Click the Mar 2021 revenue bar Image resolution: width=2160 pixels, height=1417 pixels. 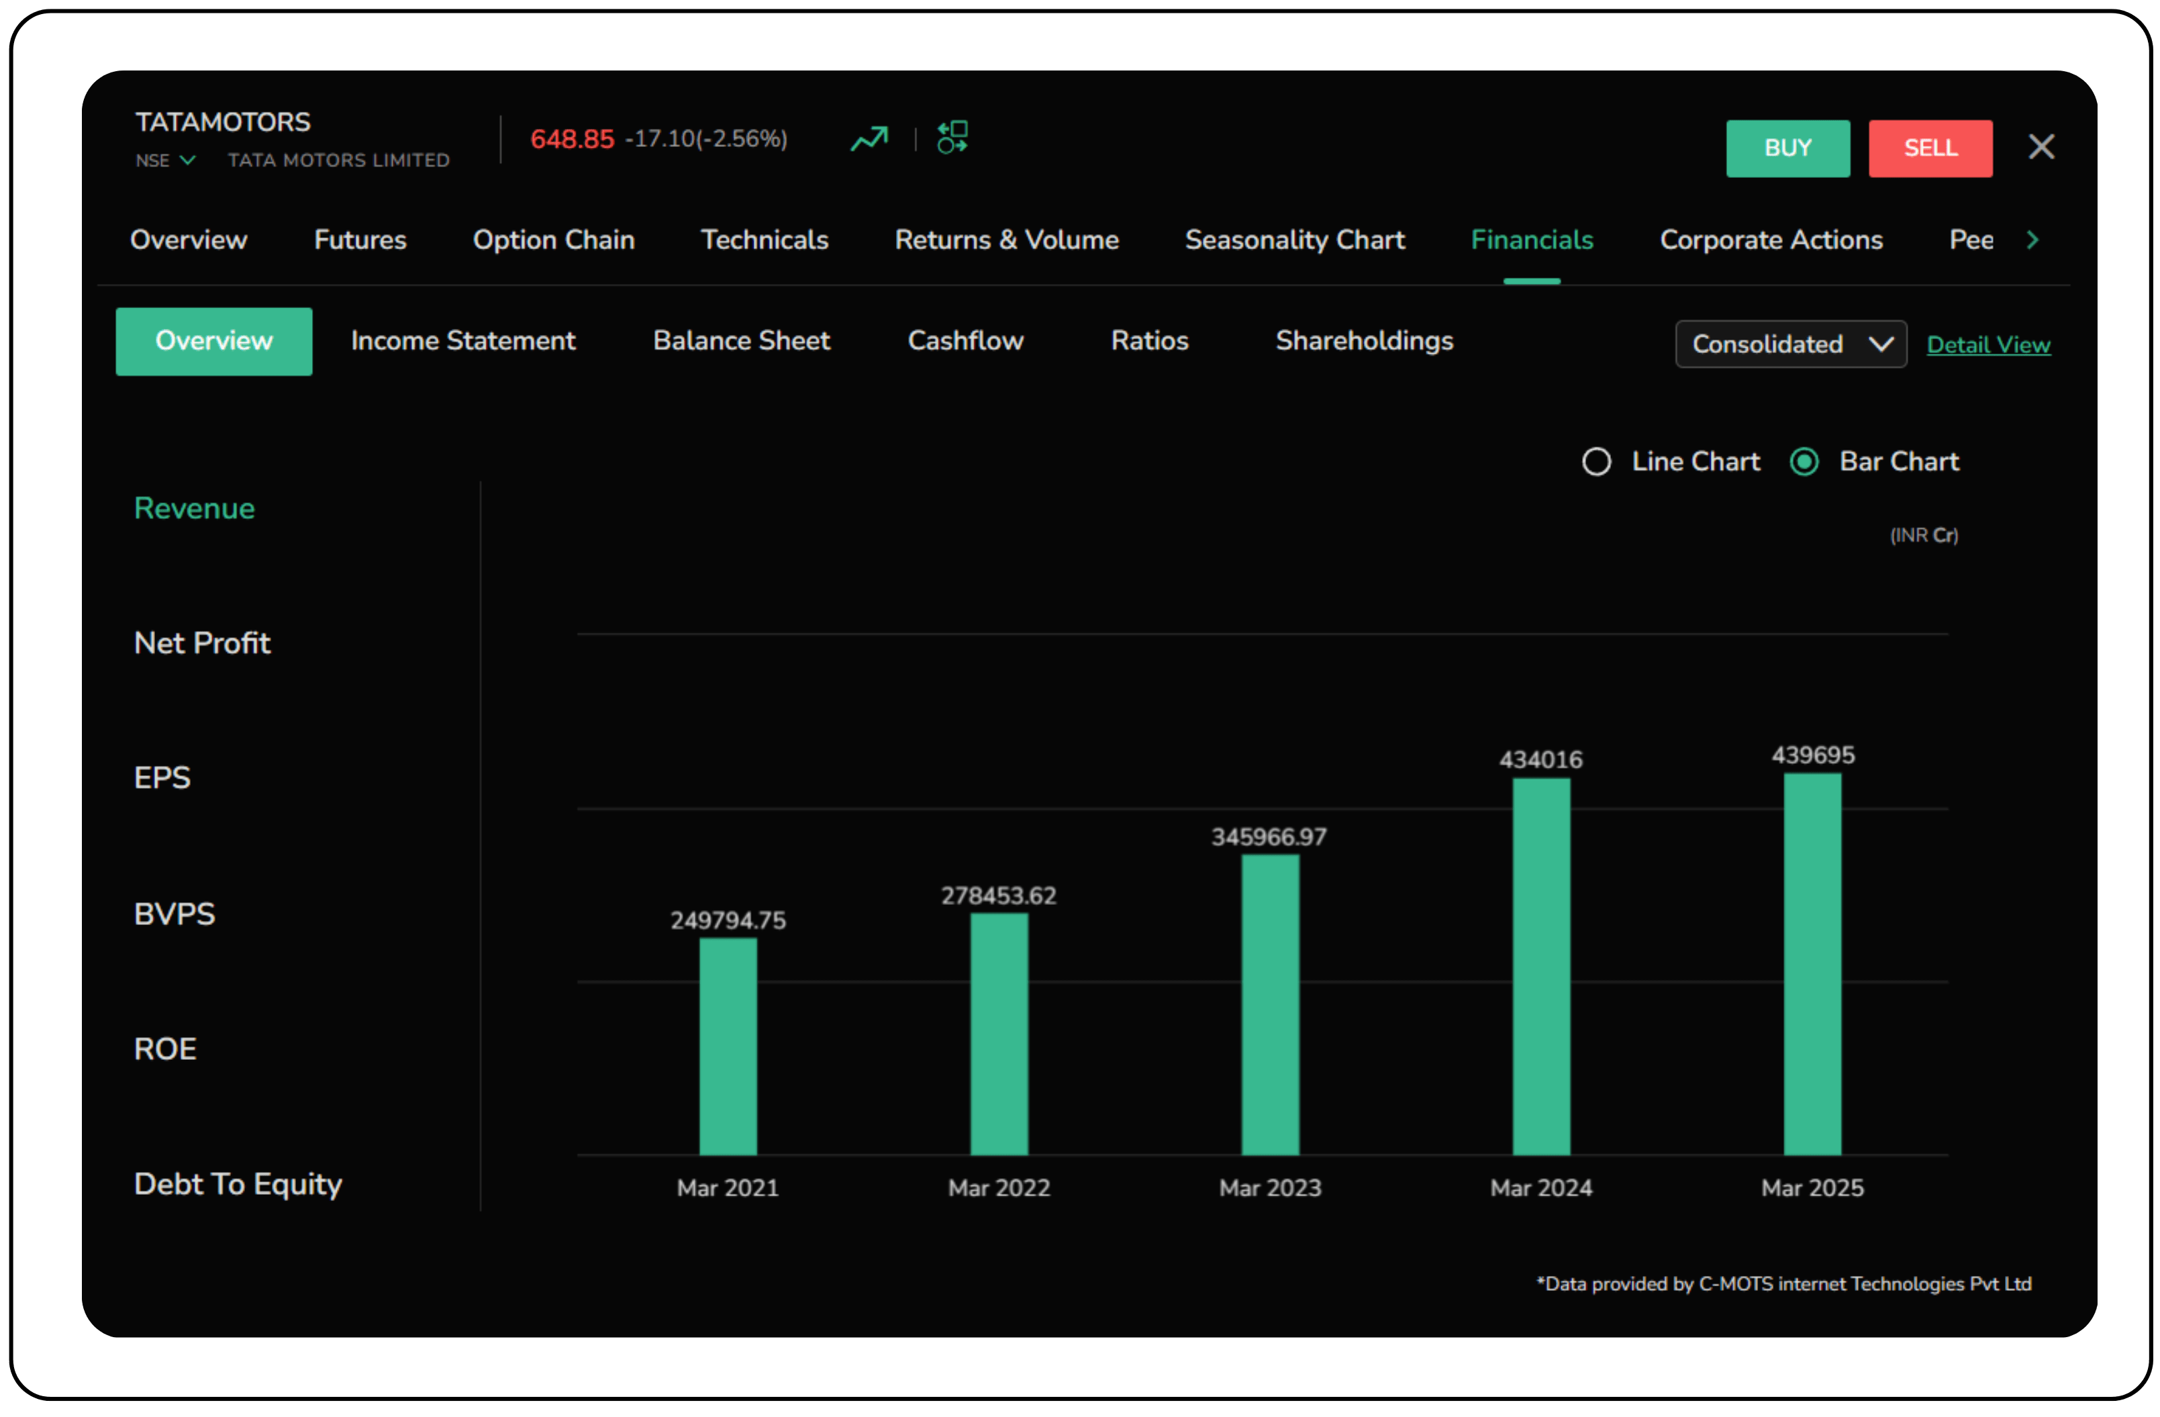point(728,1046)
